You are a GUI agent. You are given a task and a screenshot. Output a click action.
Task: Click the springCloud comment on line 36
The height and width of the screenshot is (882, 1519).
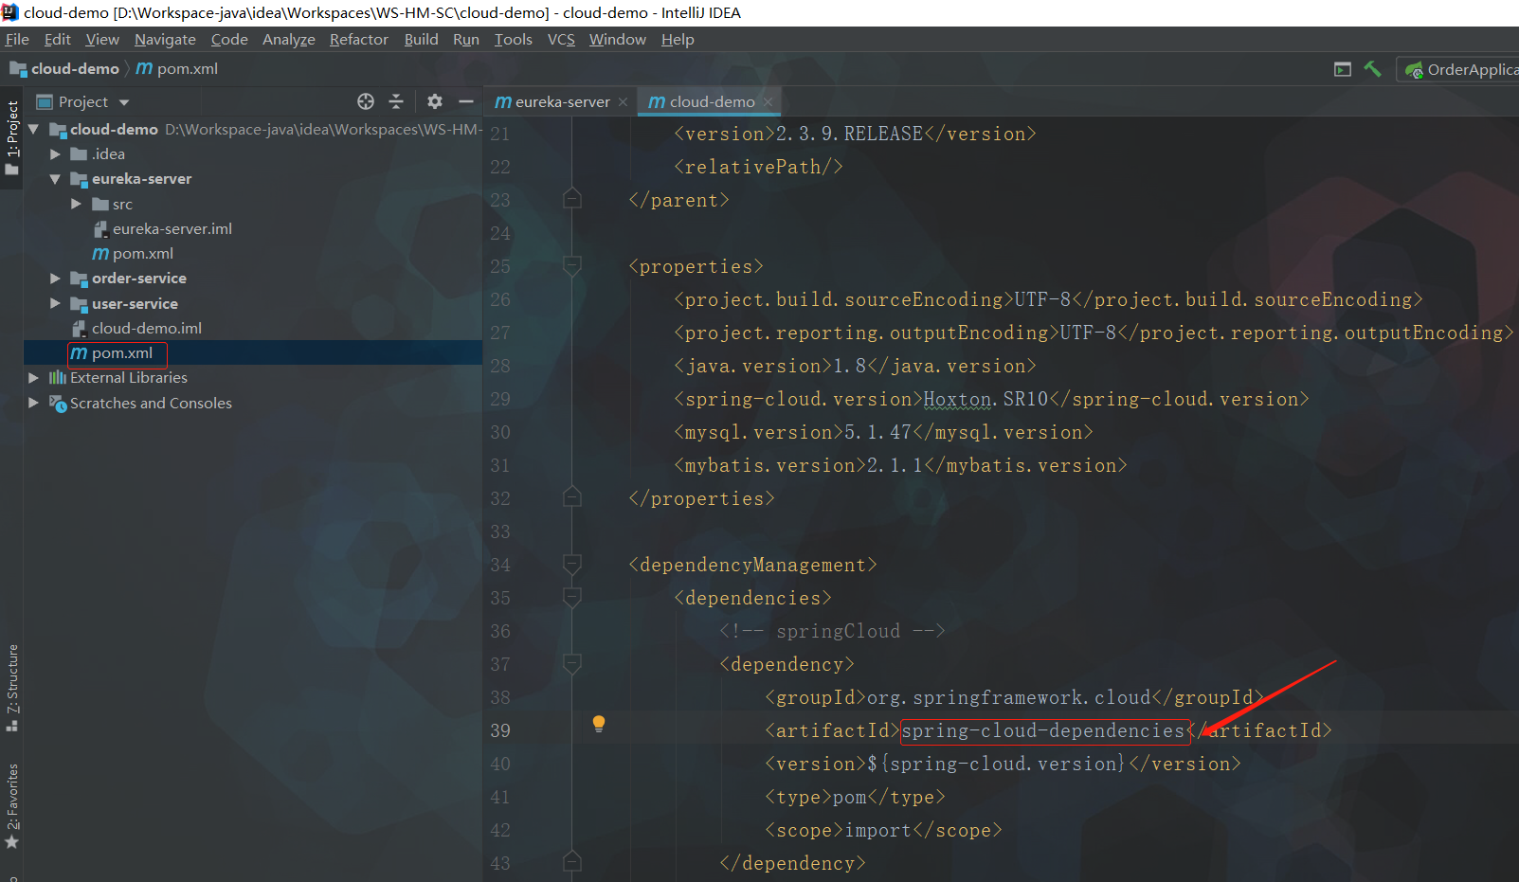pyautogui.click(x=832, y=631)
